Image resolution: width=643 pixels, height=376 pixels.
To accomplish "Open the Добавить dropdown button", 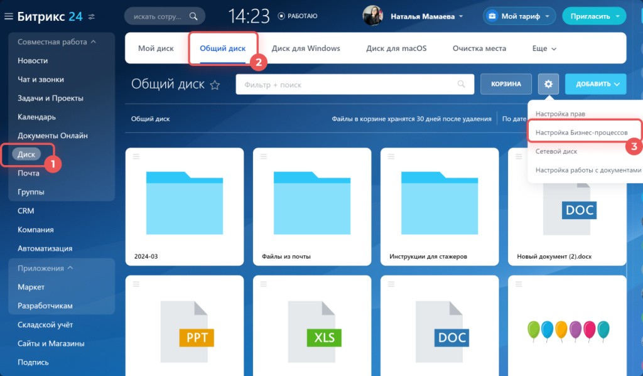I will click(596, 83).
